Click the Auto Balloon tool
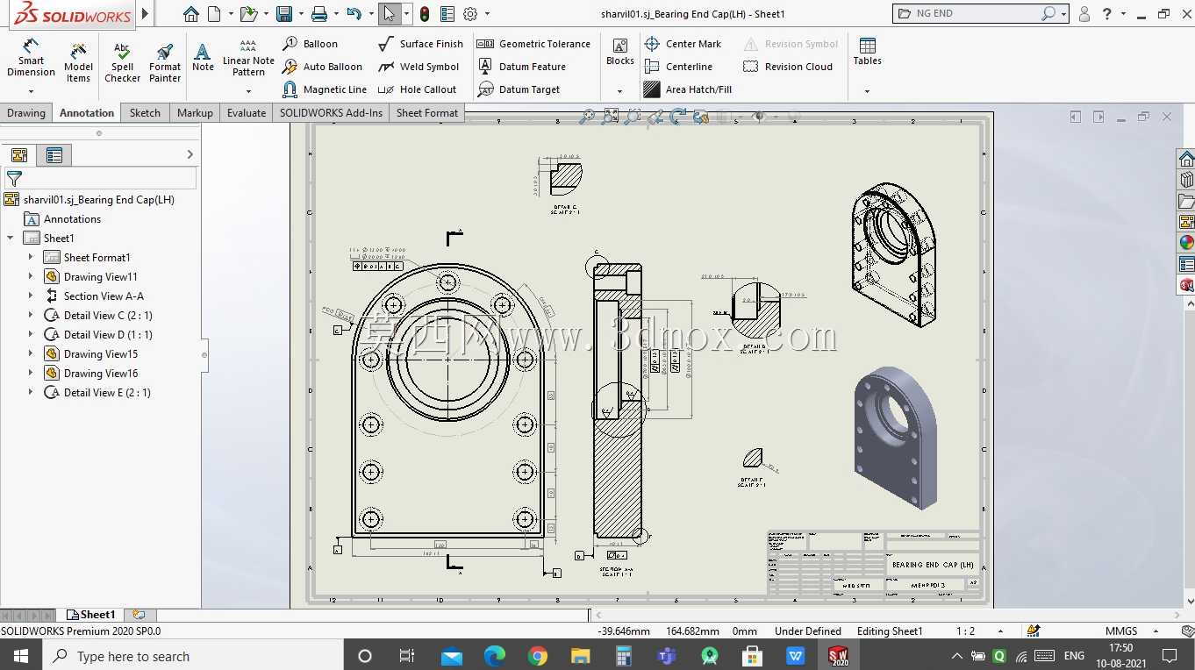1195x670 pixels. click(322, 67)
